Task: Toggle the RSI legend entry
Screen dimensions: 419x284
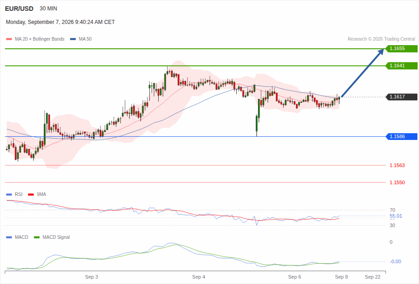Action: point(18,195)
